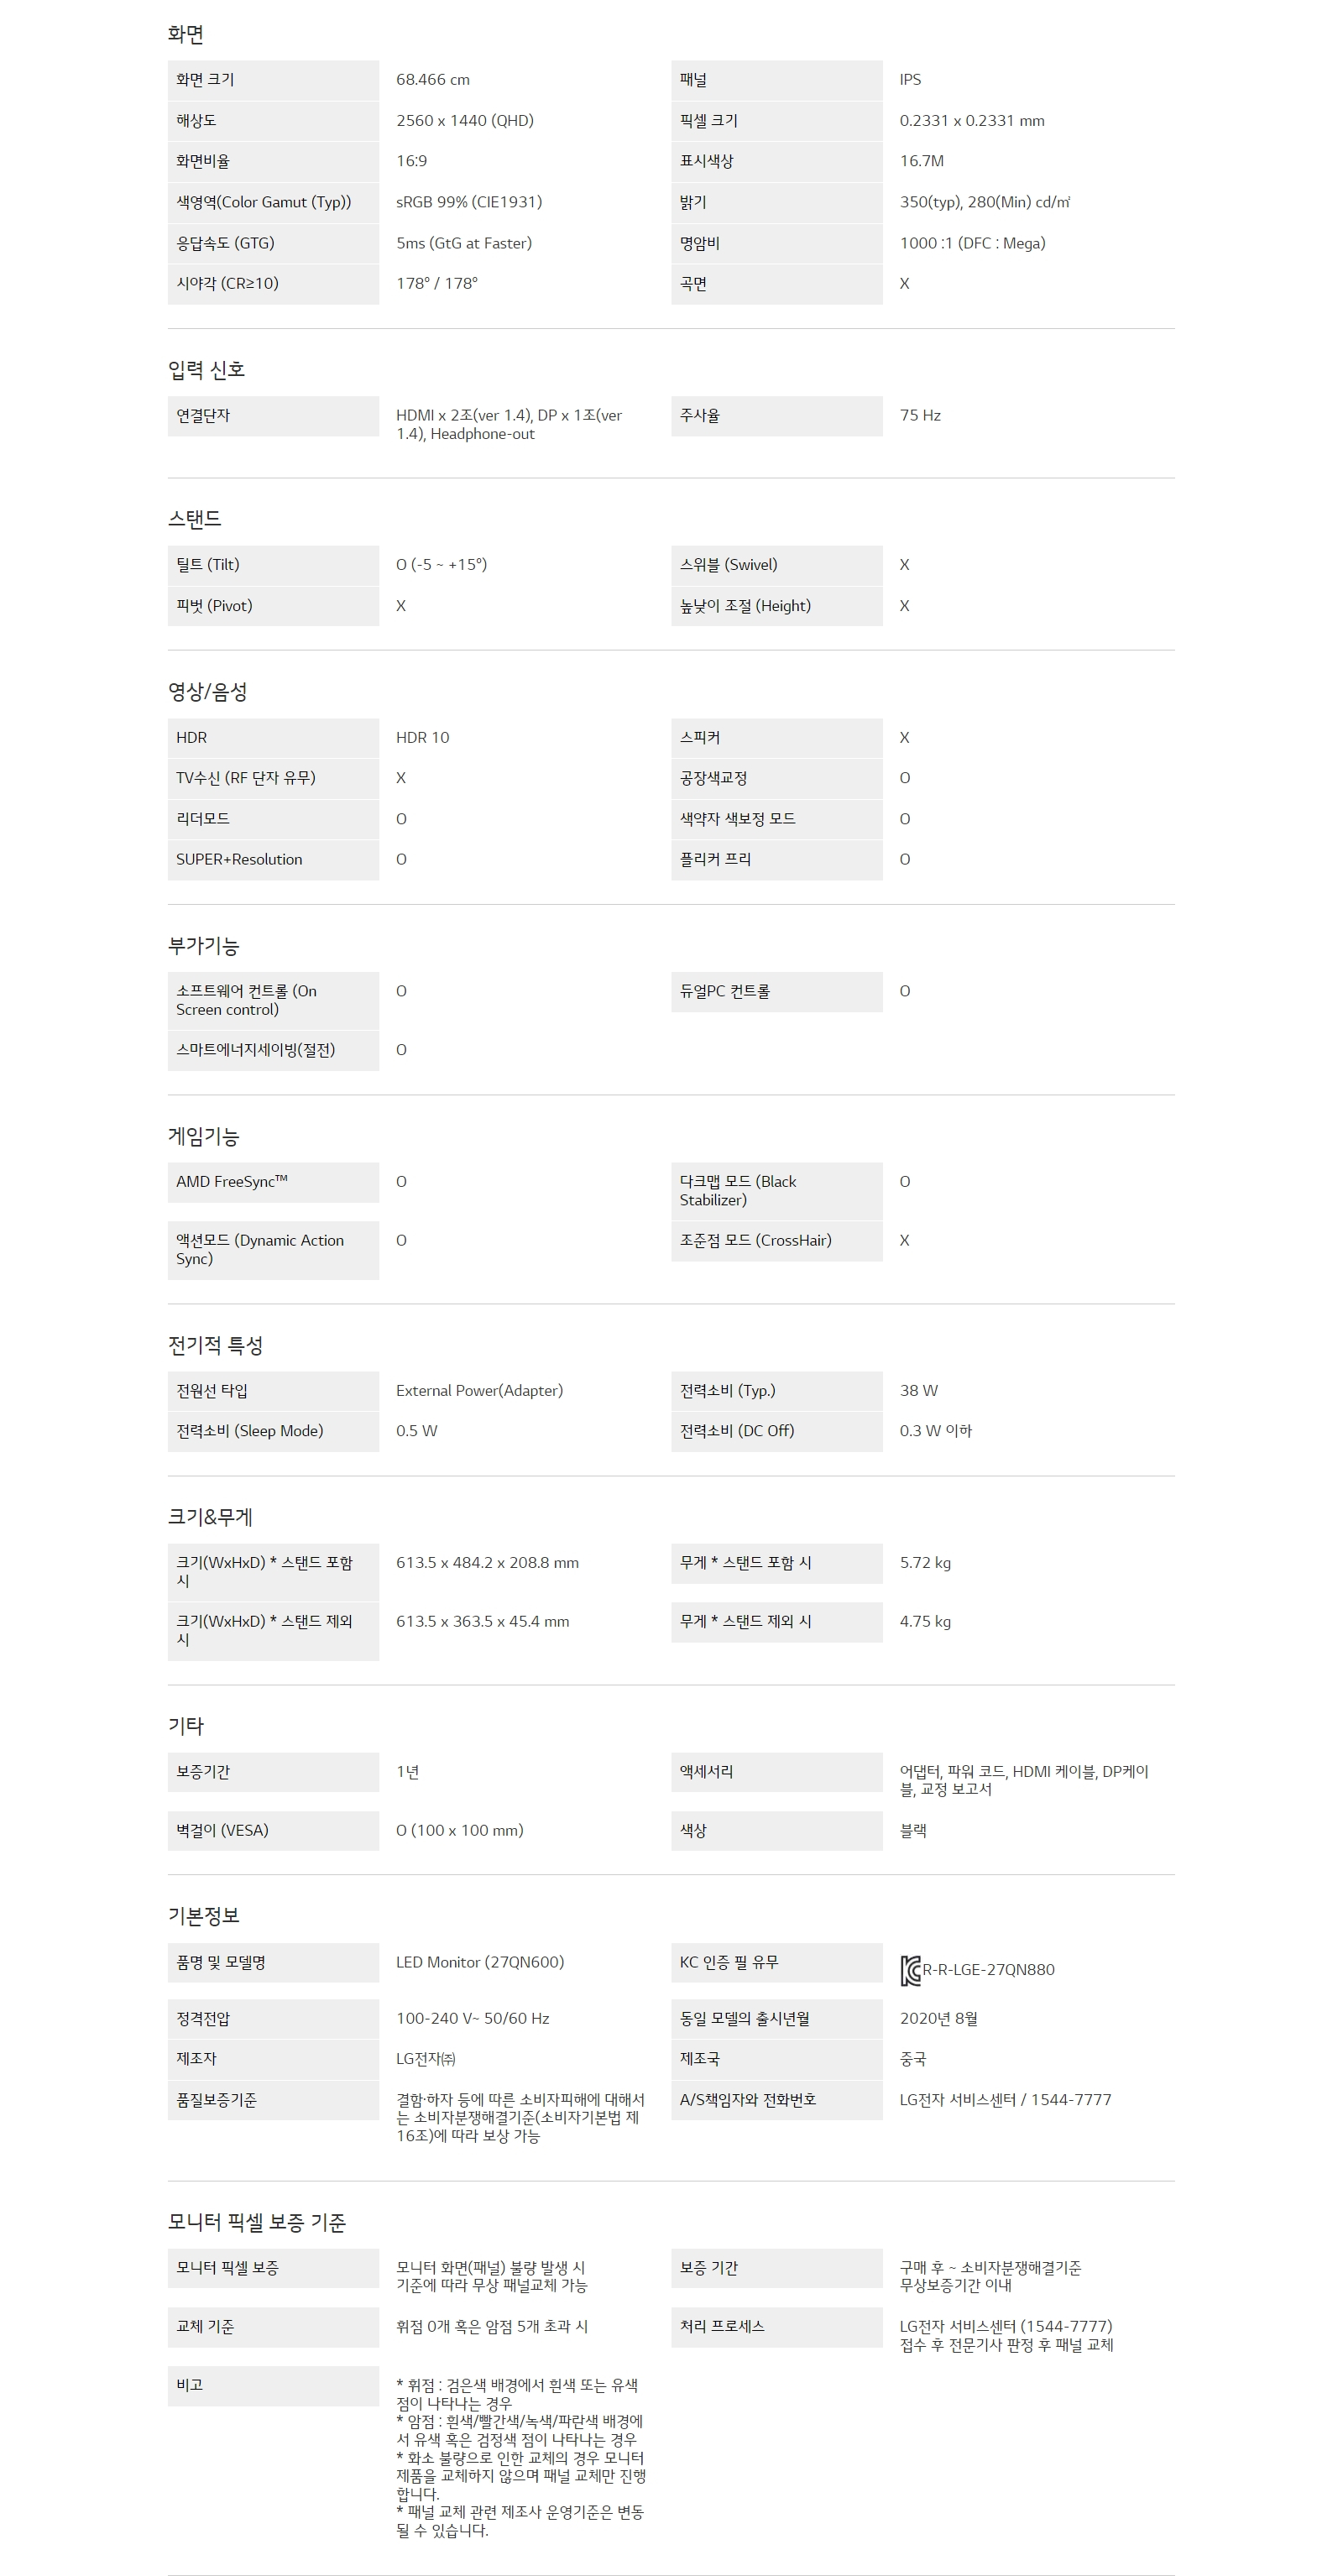Select the tilt value 'O (-5 ~ +15°)'
Screen dimensions: 1343x2576
point(442,565)
